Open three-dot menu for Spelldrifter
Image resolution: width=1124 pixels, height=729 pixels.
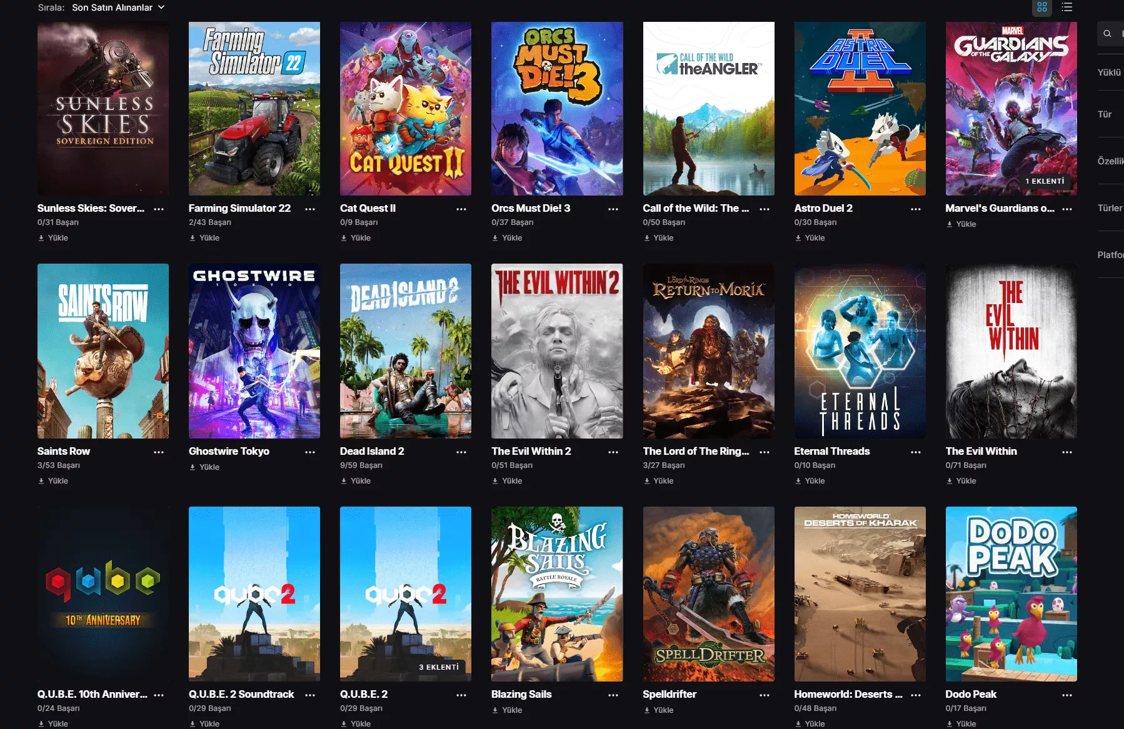(765, 695)
